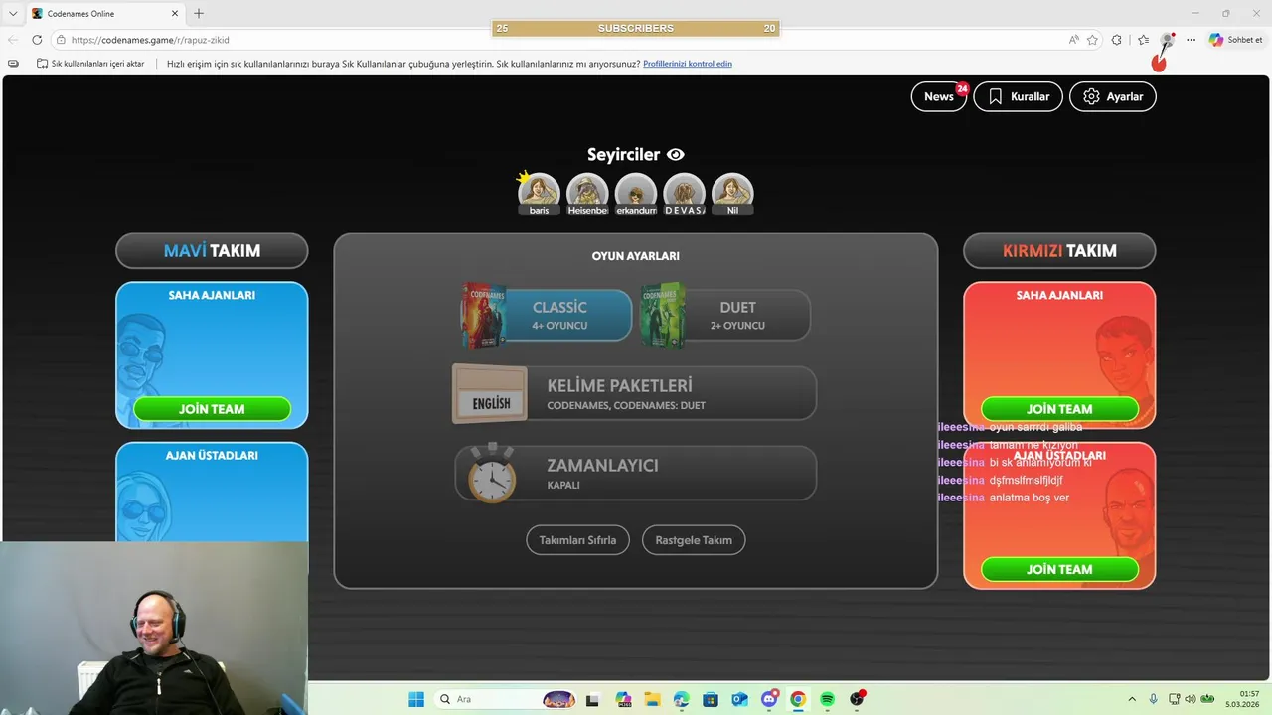Open Microsoft Edge taskbar icon
The width and height of the screenshot is (1272, 715).
coord(681,699)
